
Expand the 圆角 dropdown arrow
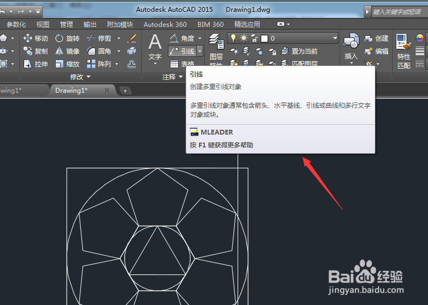(119, 51)
